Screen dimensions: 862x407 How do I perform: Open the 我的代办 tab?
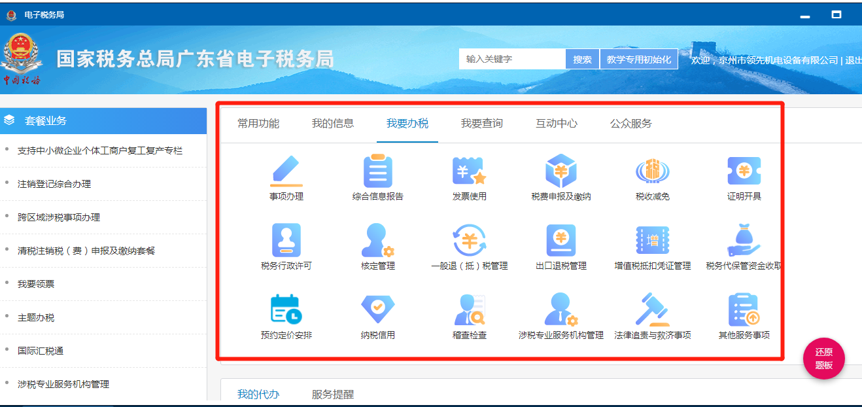[258, 395]
